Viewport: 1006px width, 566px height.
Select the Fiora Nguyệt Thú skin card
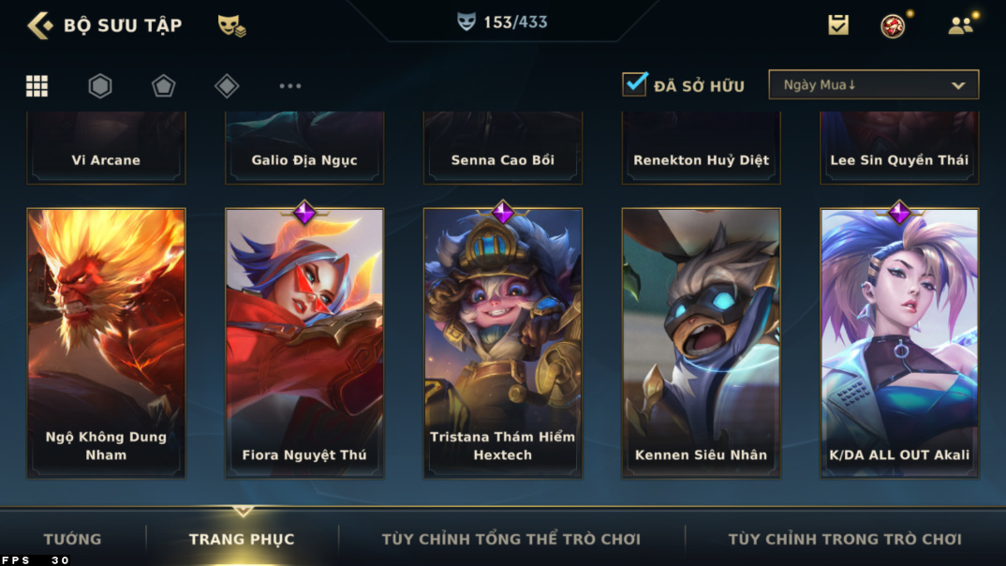(x=304, y=343)
